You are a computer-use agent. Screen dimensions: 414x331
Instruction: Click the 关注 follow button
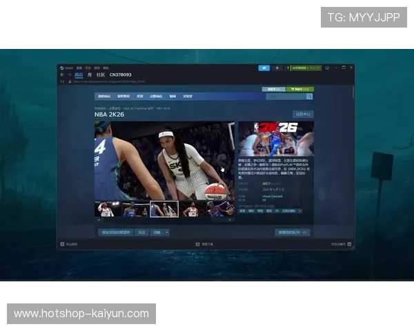point(141,232)
